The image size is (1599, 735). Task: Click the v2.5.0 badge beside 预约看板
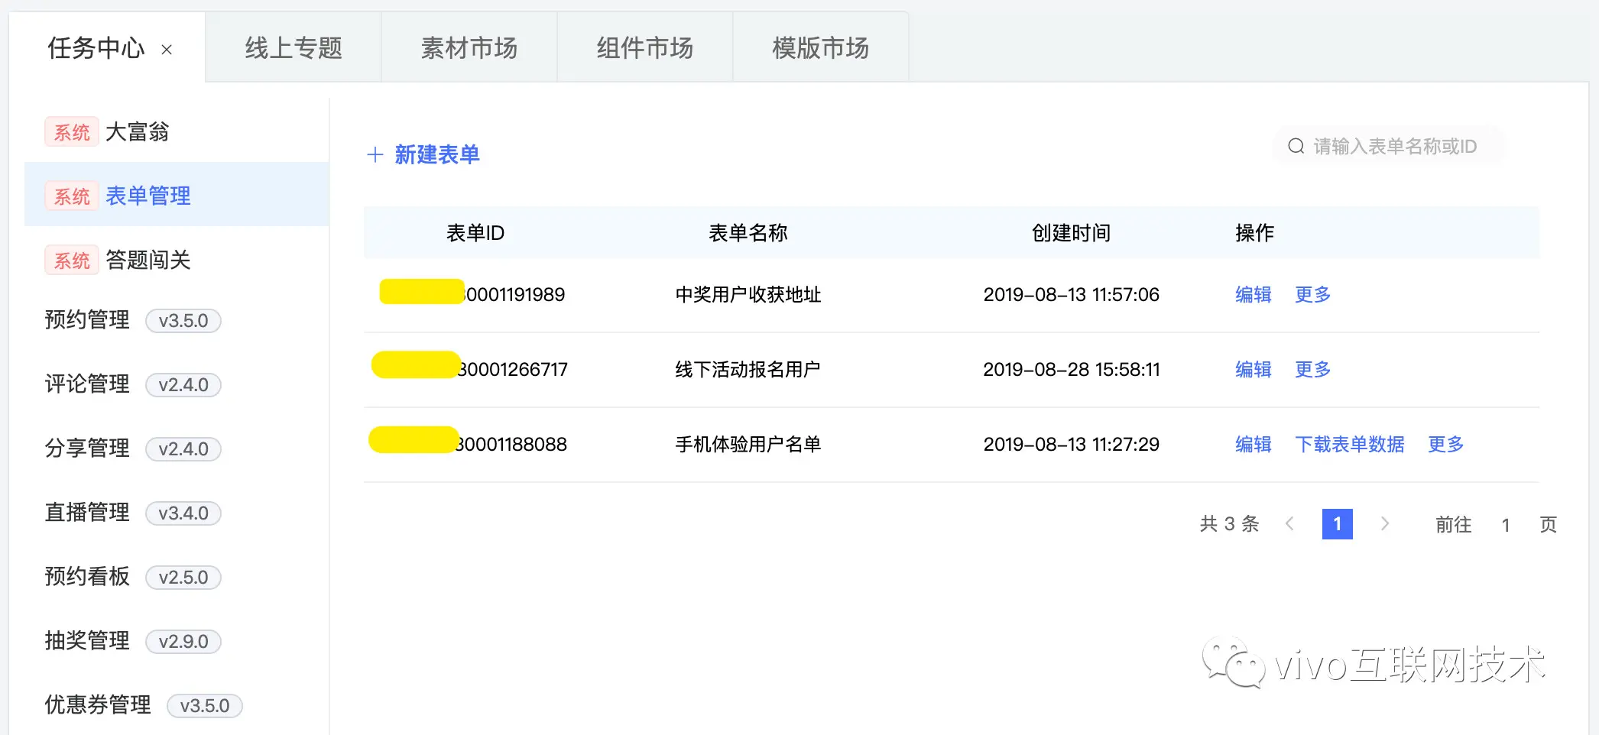click(183, 577)
